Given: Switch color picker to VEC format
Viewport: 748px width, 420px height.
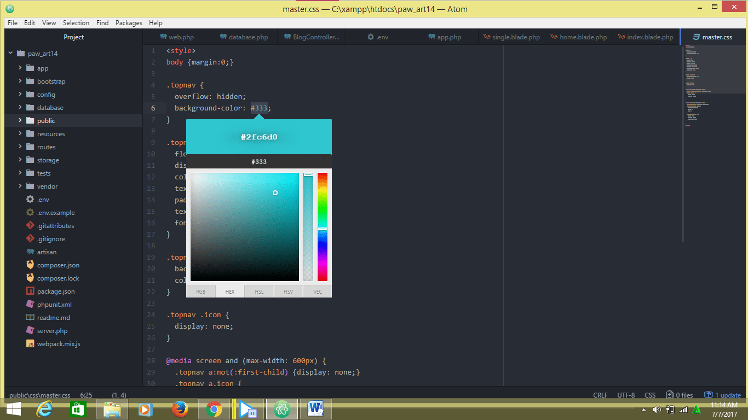Looking at the screenshot, I should (317, 291).
